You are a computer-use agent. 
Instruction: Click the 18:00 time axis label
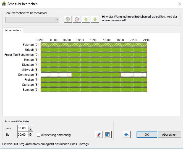coord(120,40)
